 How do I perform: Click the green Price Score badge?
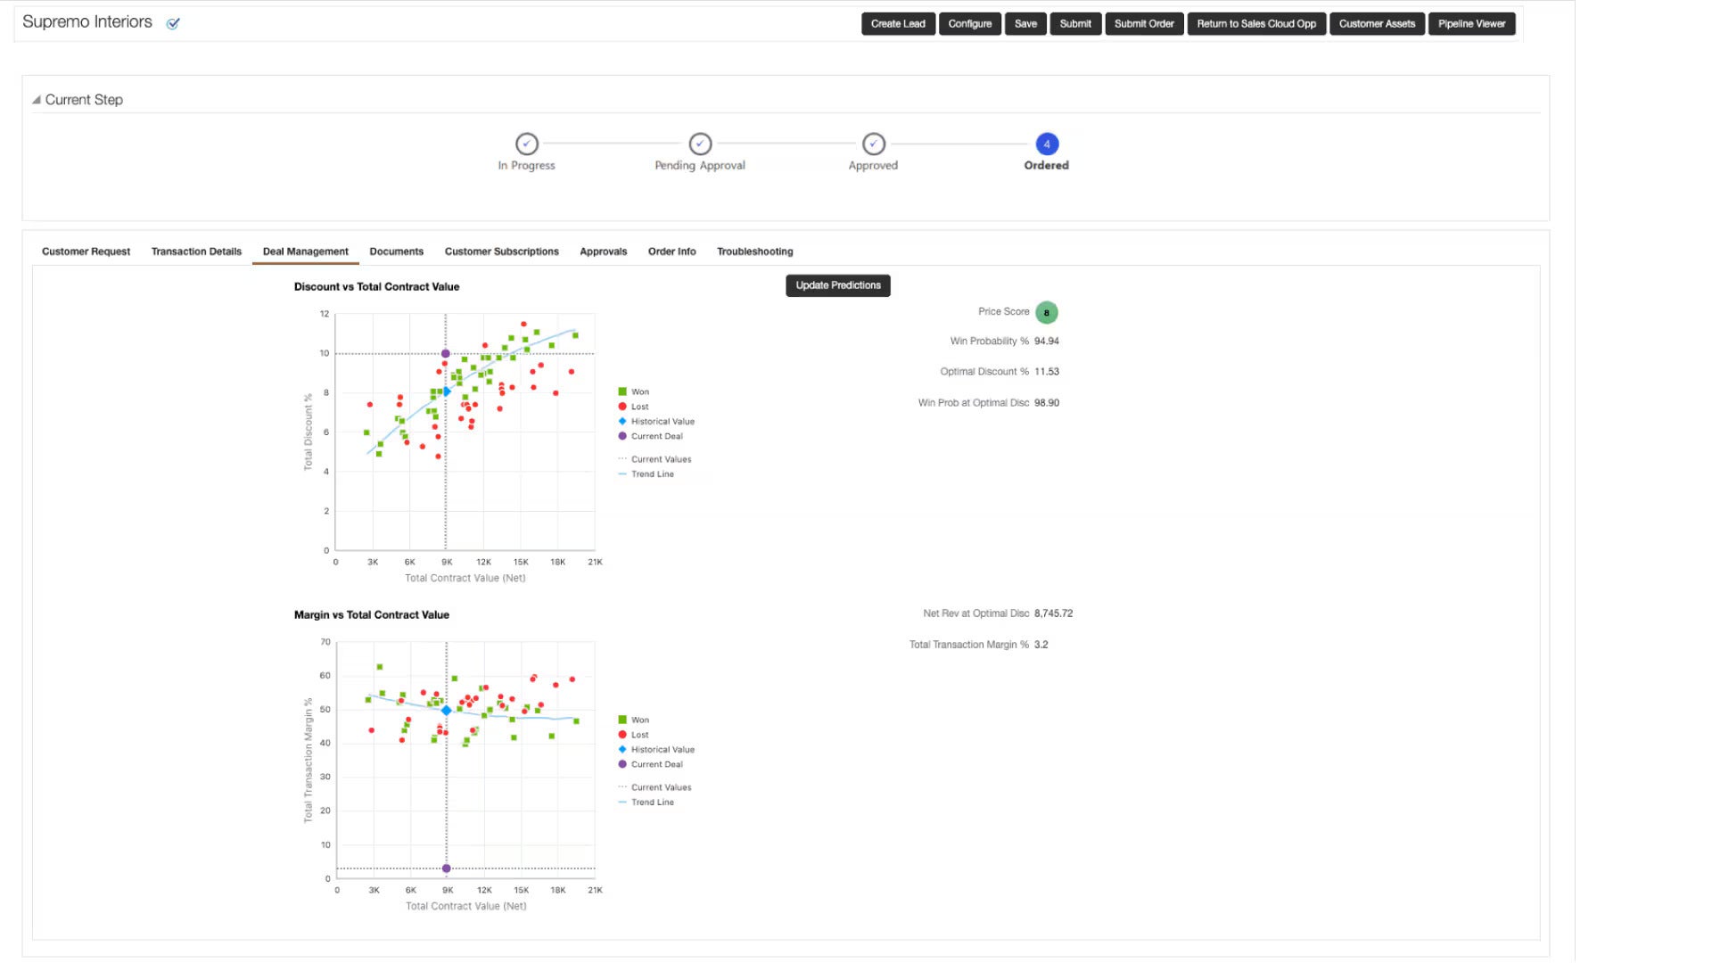point(1047,313)
